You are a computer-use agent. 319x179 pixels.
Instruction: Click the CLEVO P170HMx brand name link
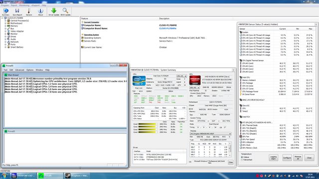[x=167, y=28]
